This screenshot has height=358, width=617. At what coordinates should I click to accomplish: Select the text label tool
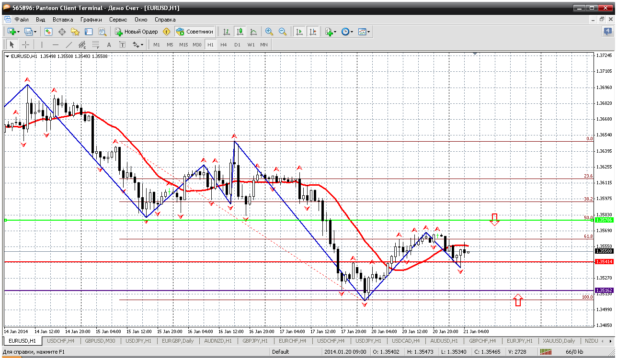109,45
